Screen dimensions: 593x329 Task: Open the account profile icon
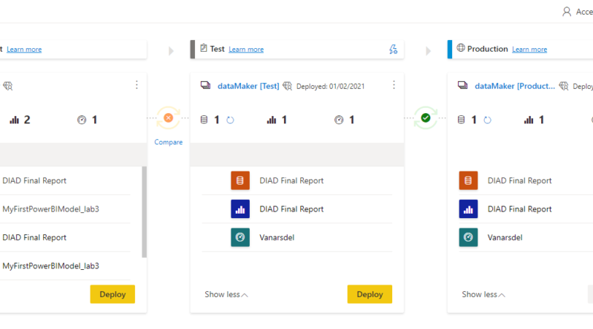[x=567, y=11]
